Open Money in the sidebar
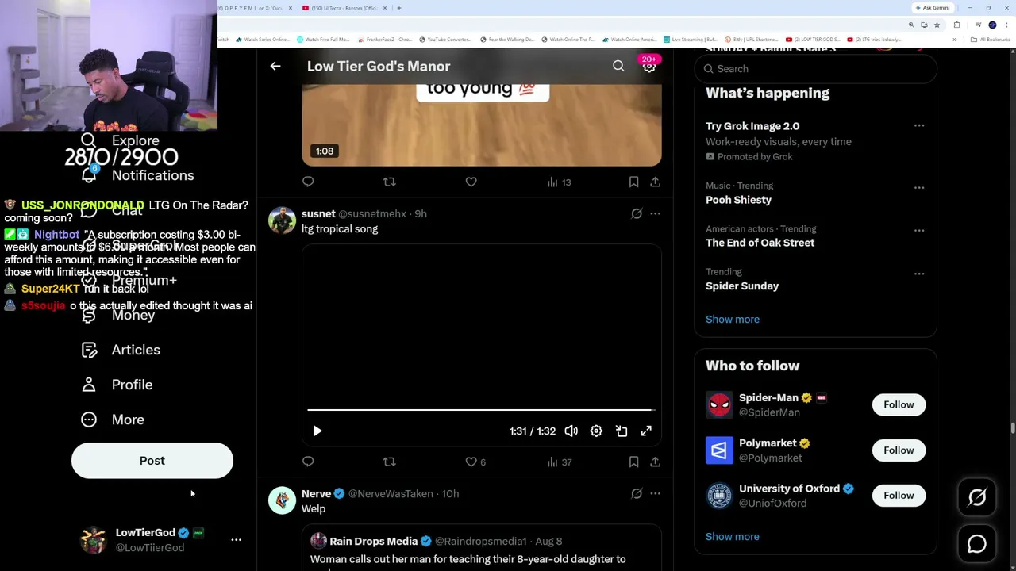The image size is (1016, 571). [x=118, y=315]
